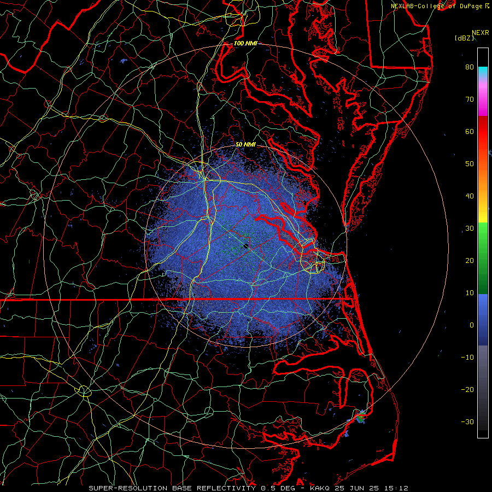Click the 30 value on the dBZ scale
The image size is (492, 492).
click(470, 229)
